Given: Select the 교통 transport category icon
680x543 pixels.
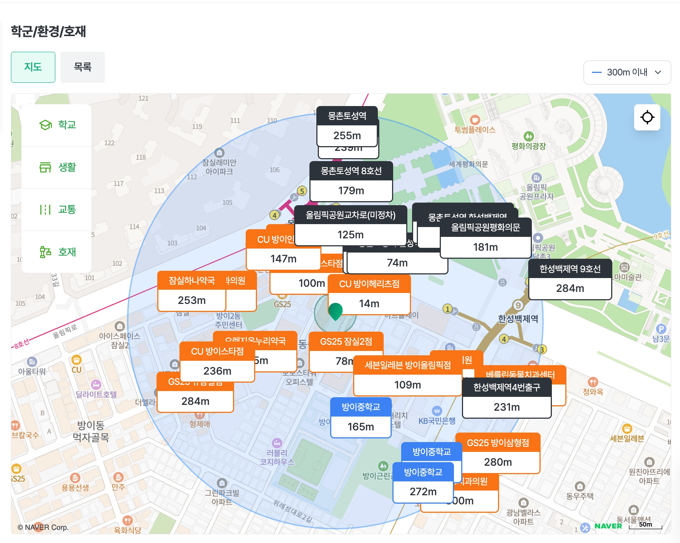Looking at the screenshot, I should (x=46, y=210).
